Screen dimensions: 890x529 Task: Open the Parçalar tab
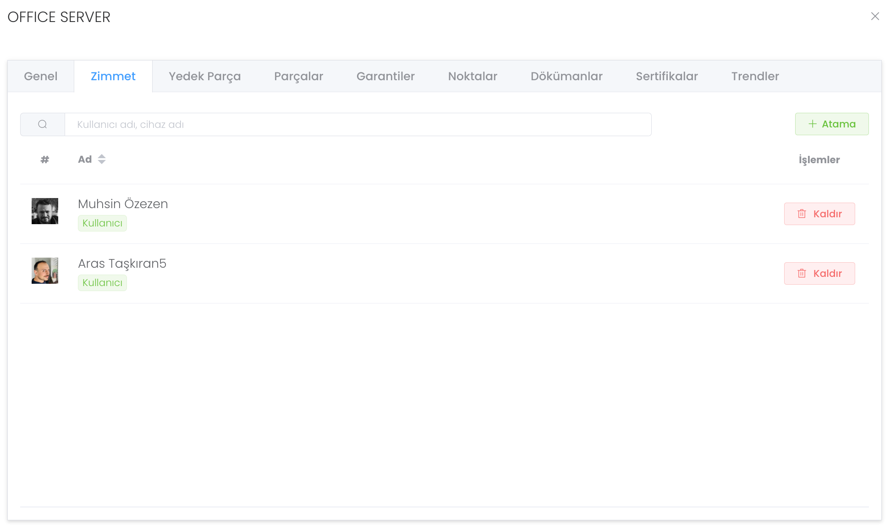[x=298, y=77]
